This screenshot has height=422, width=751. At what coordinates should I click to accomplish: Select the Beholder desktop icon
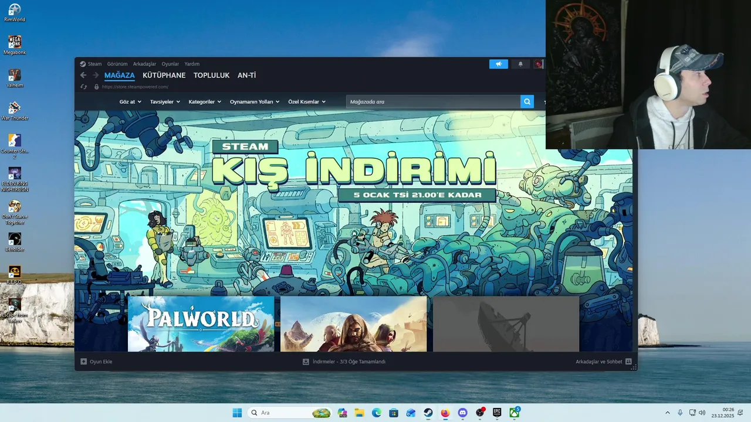coord(15,243)
